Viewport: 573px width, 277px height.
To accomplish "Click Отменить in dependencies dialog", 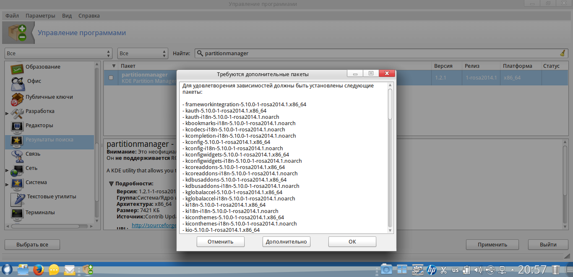I will click(x=221, y=241).
